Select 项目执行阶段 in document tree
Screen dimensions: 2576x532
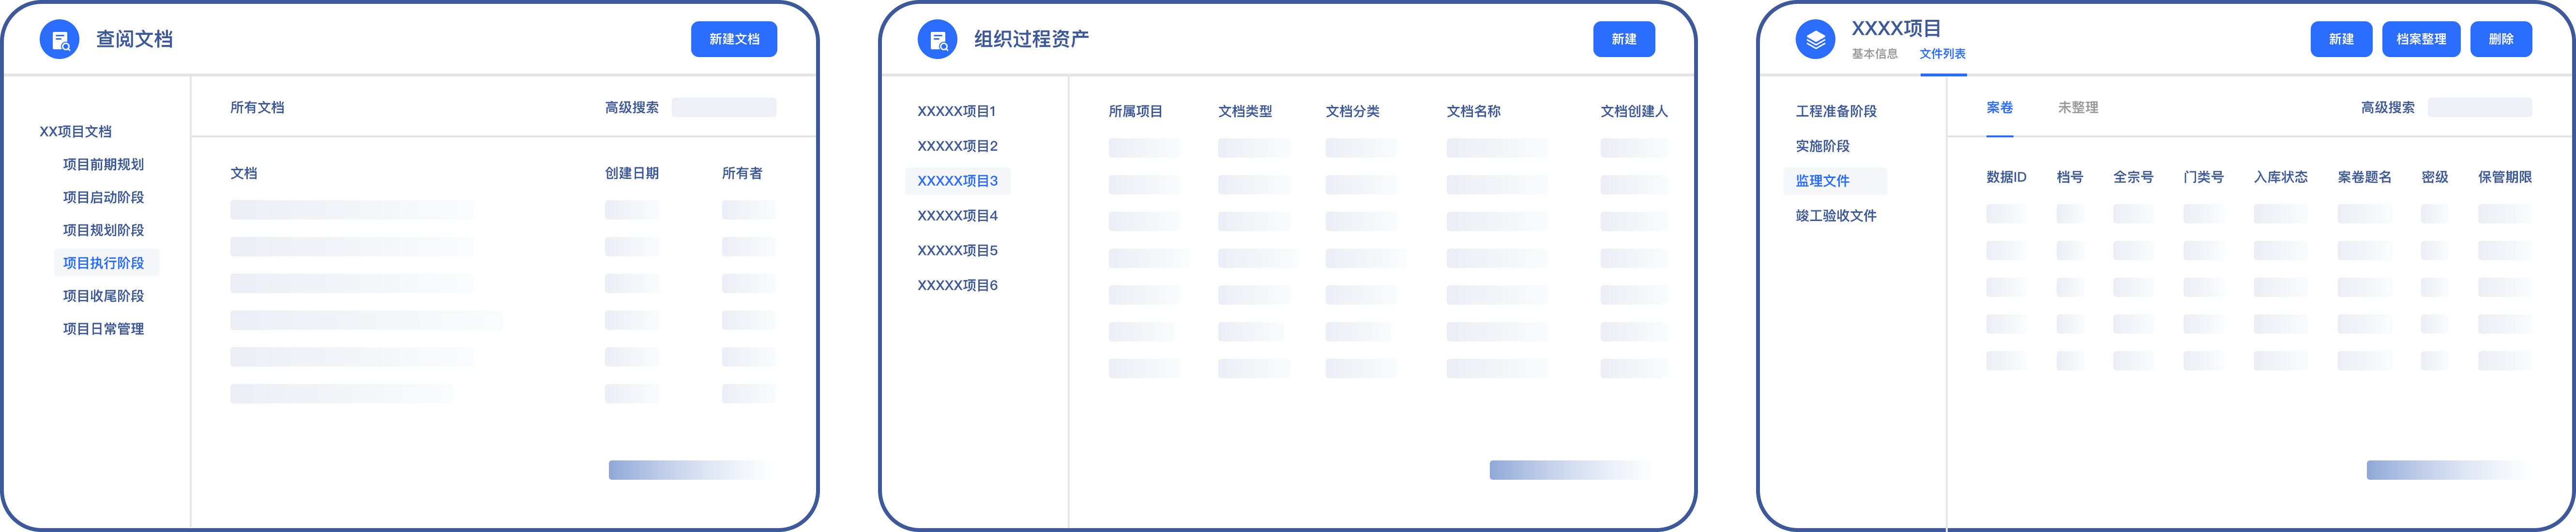coord(104,263)
